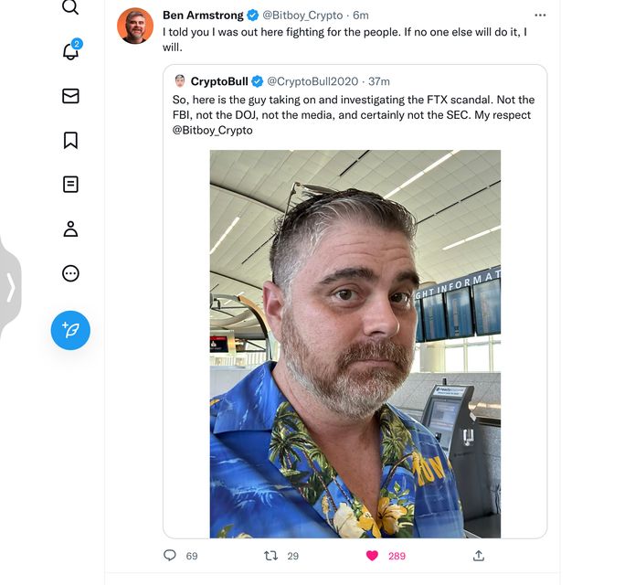Open tweet's three-dot more options

[540, 16]
